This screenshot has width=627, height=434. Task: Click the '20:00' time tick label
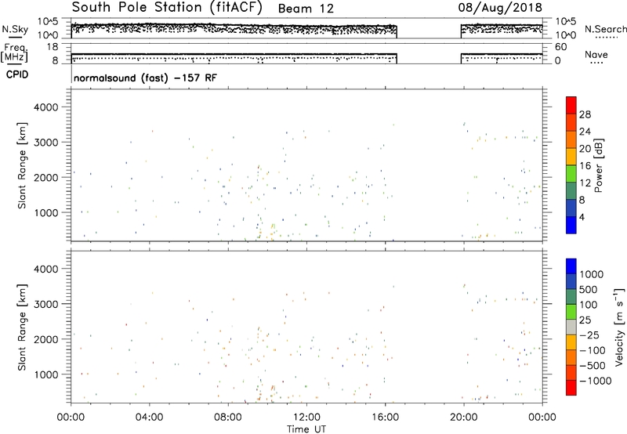click(464, 418)
